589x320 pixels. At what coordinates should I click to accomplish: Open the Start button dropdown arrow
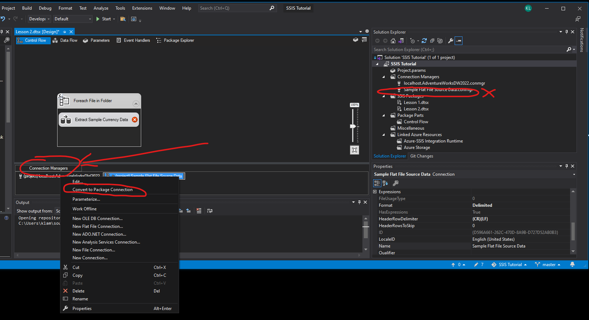114,19
